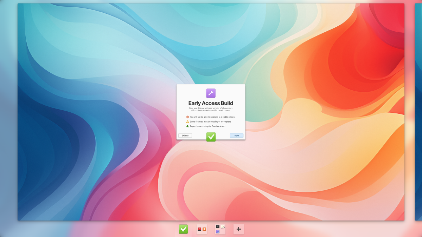This screenshot has height=237, width=422.
Task: Select the Terminal icon in the dev workspace
Action: [x=217, y=226]
